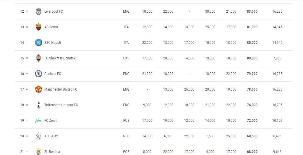The image size is (303, 155).
Task: Click the UKR country code for Shakhtar
Action: point(126,58)
